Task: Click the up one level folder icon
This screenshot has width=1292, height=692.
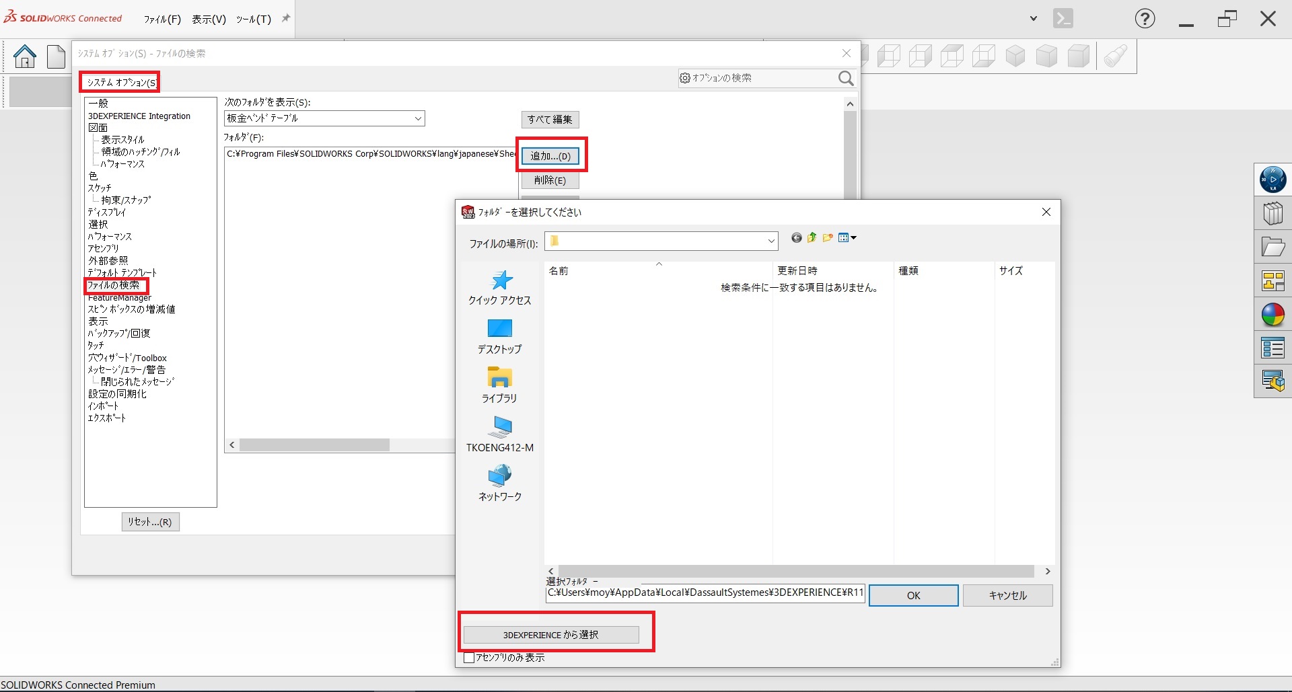Action: point(812,237)
